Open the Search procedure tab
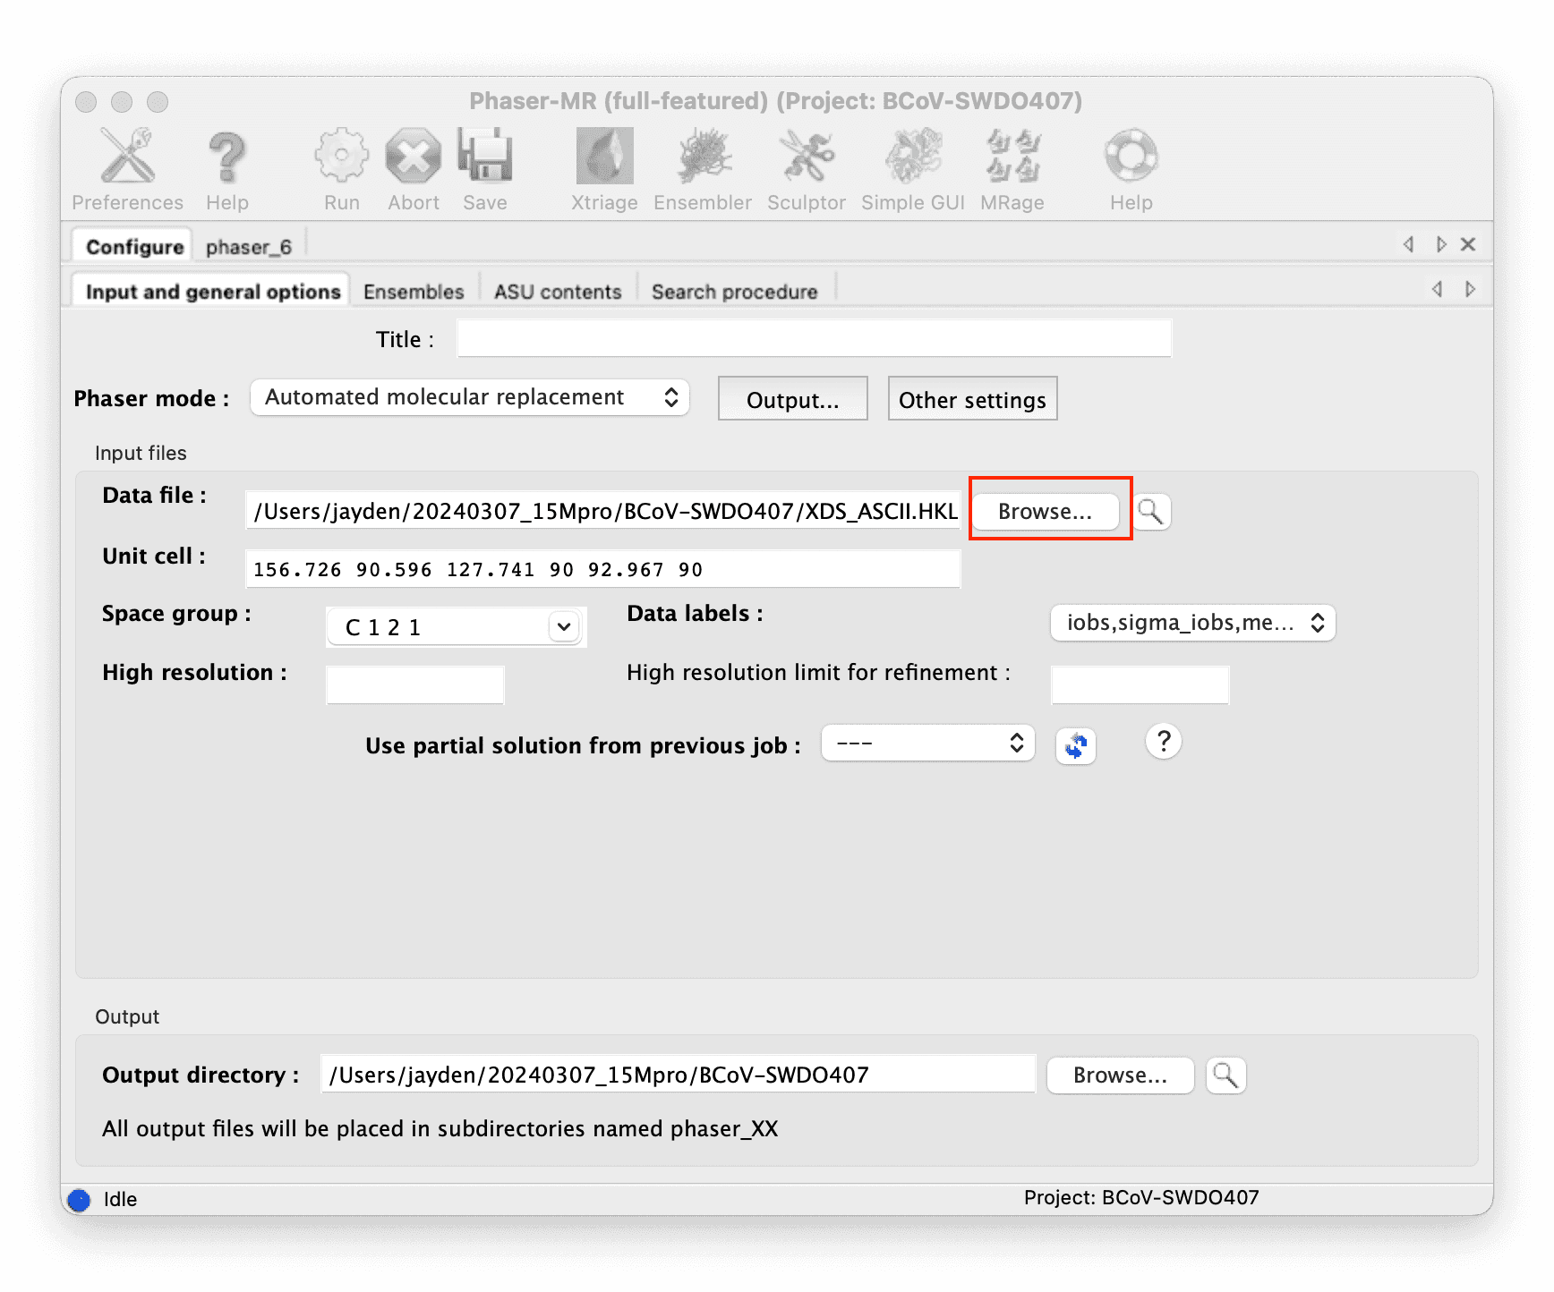Viewport: 1554px width, 1292px height. (x=734, y=292)
